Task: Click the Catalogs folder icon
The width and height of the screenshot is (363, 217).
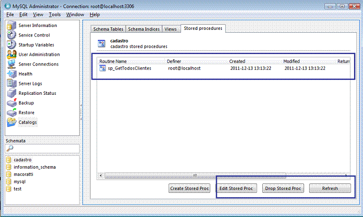Action: [11, 122]
